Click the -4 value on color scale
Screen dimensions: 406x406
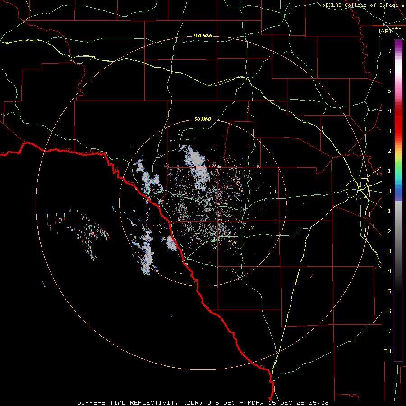click(388, 271)
